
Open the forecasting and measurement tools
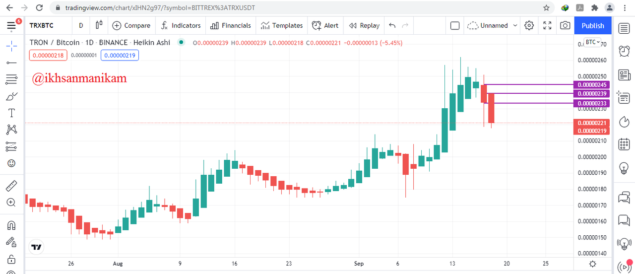tap(11, 146)
